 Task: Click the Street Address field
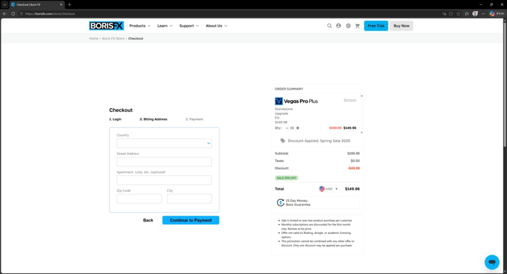[164, 162]
